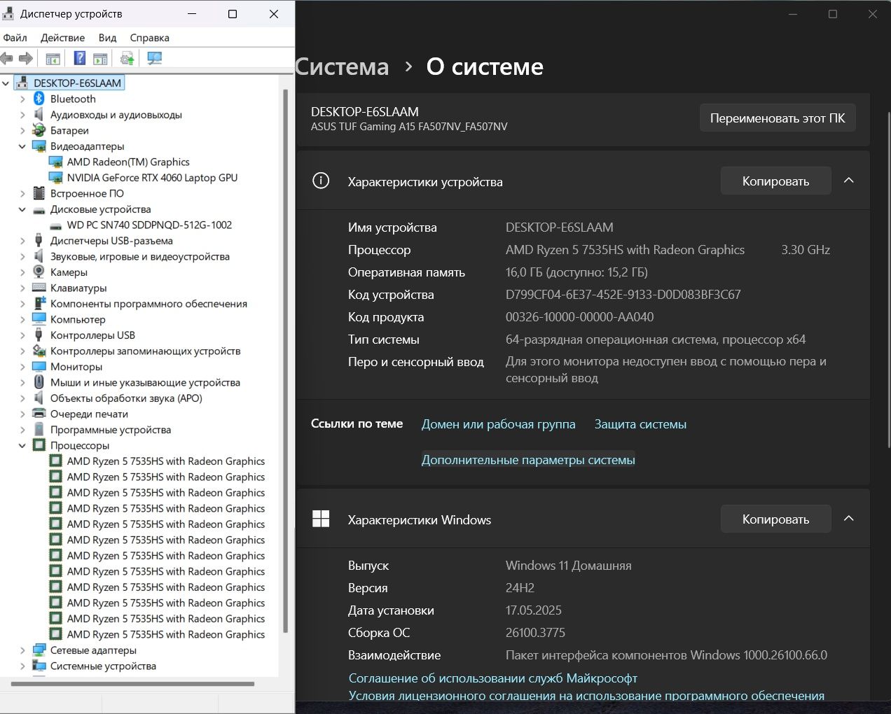This screenshot has height=714, width=891.
Task: Click the Windows logo icon beside Характеристики Windows
Action: coord(321,519)
